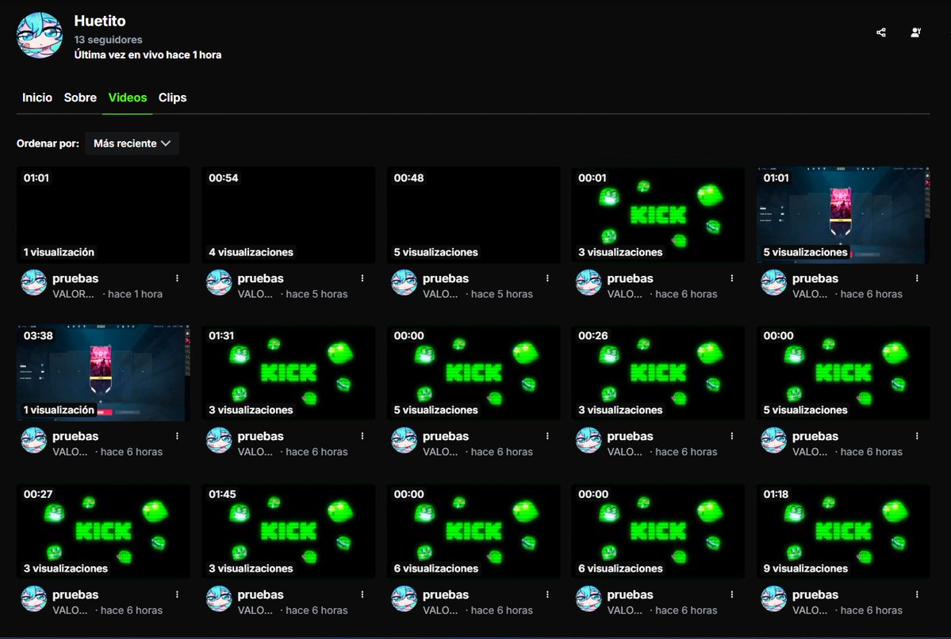Play the 00:48 video thumbnail
Viewport: 951px width, 639px height.
pyautogui.click(x=474, y=215)
